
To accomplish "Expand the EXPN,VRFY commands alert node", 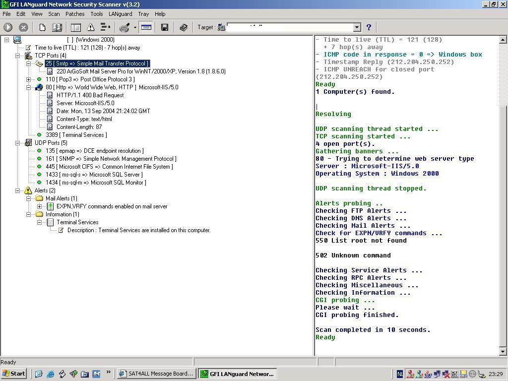I will tap(39, 206).
